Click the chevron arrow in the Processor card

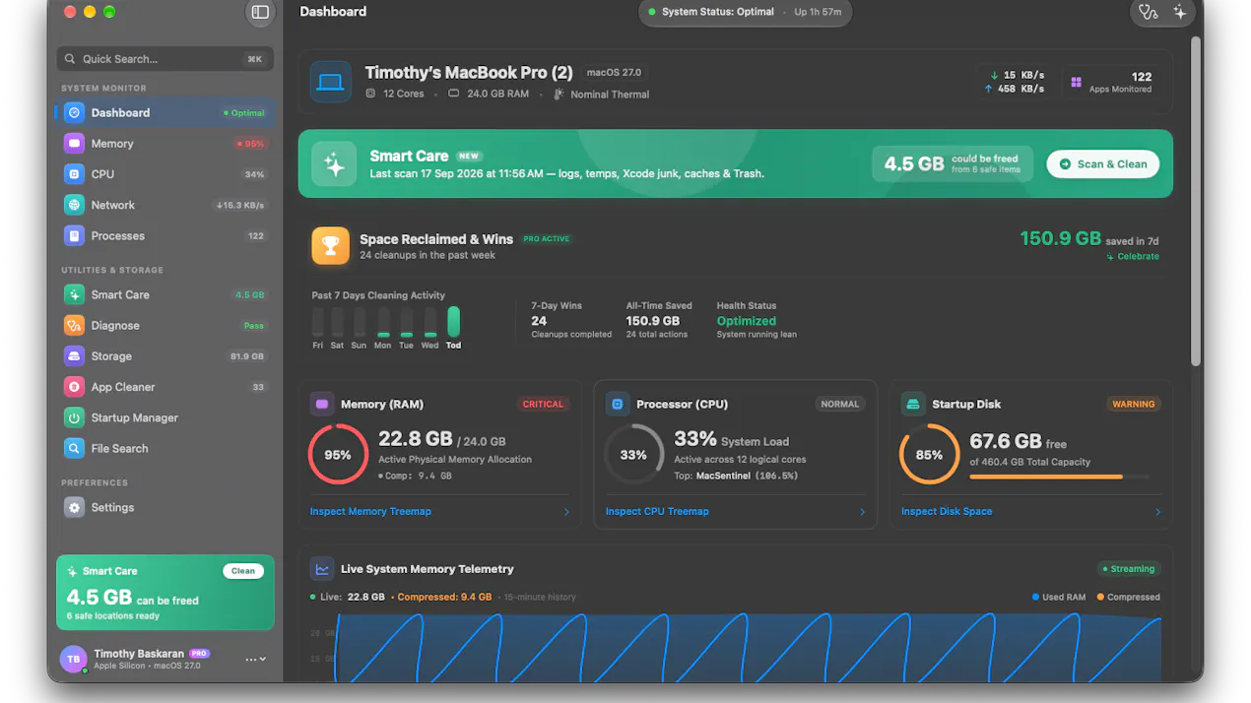[x=862, y=512]
